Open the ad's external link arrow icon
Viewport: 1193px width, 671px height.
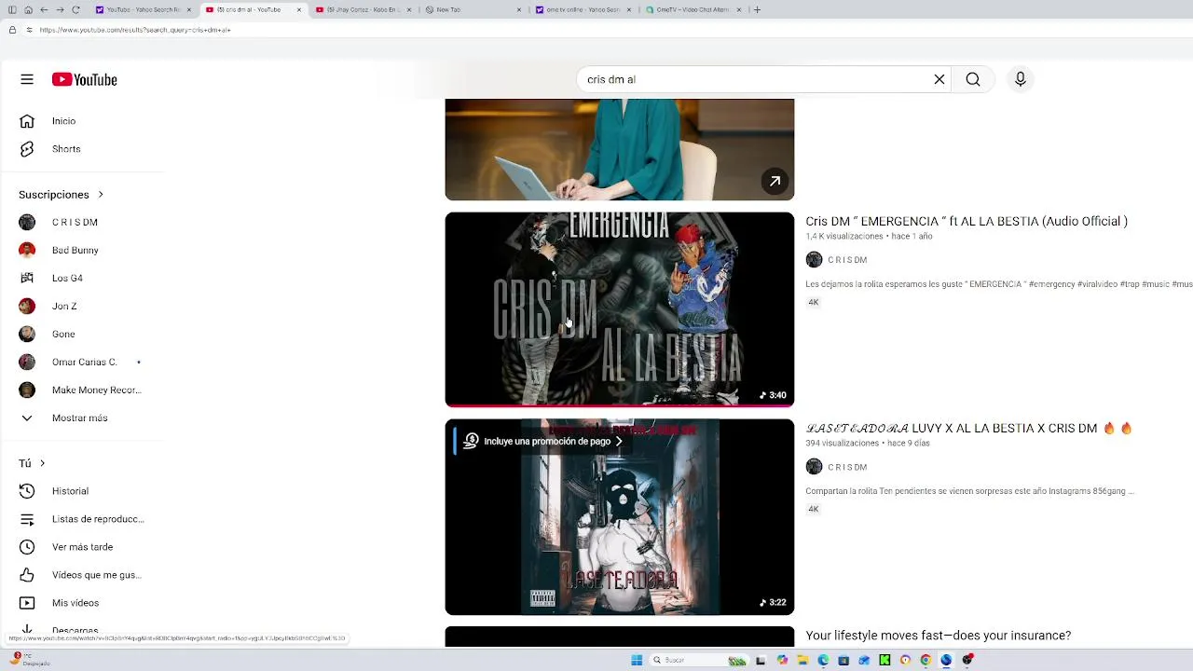(x=775, y=182)
